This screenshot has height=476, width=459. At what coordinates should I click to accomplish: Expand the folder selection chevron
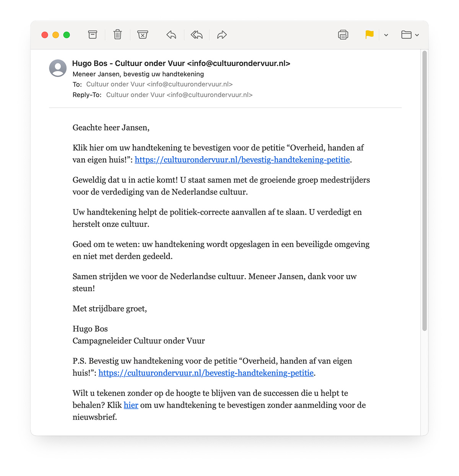pos(417,35)
